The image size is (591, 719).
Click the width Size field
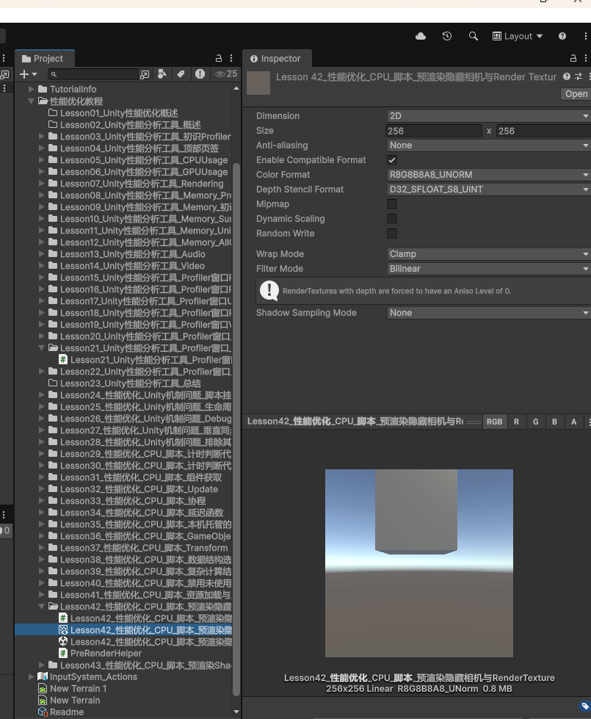click(433, 131)
